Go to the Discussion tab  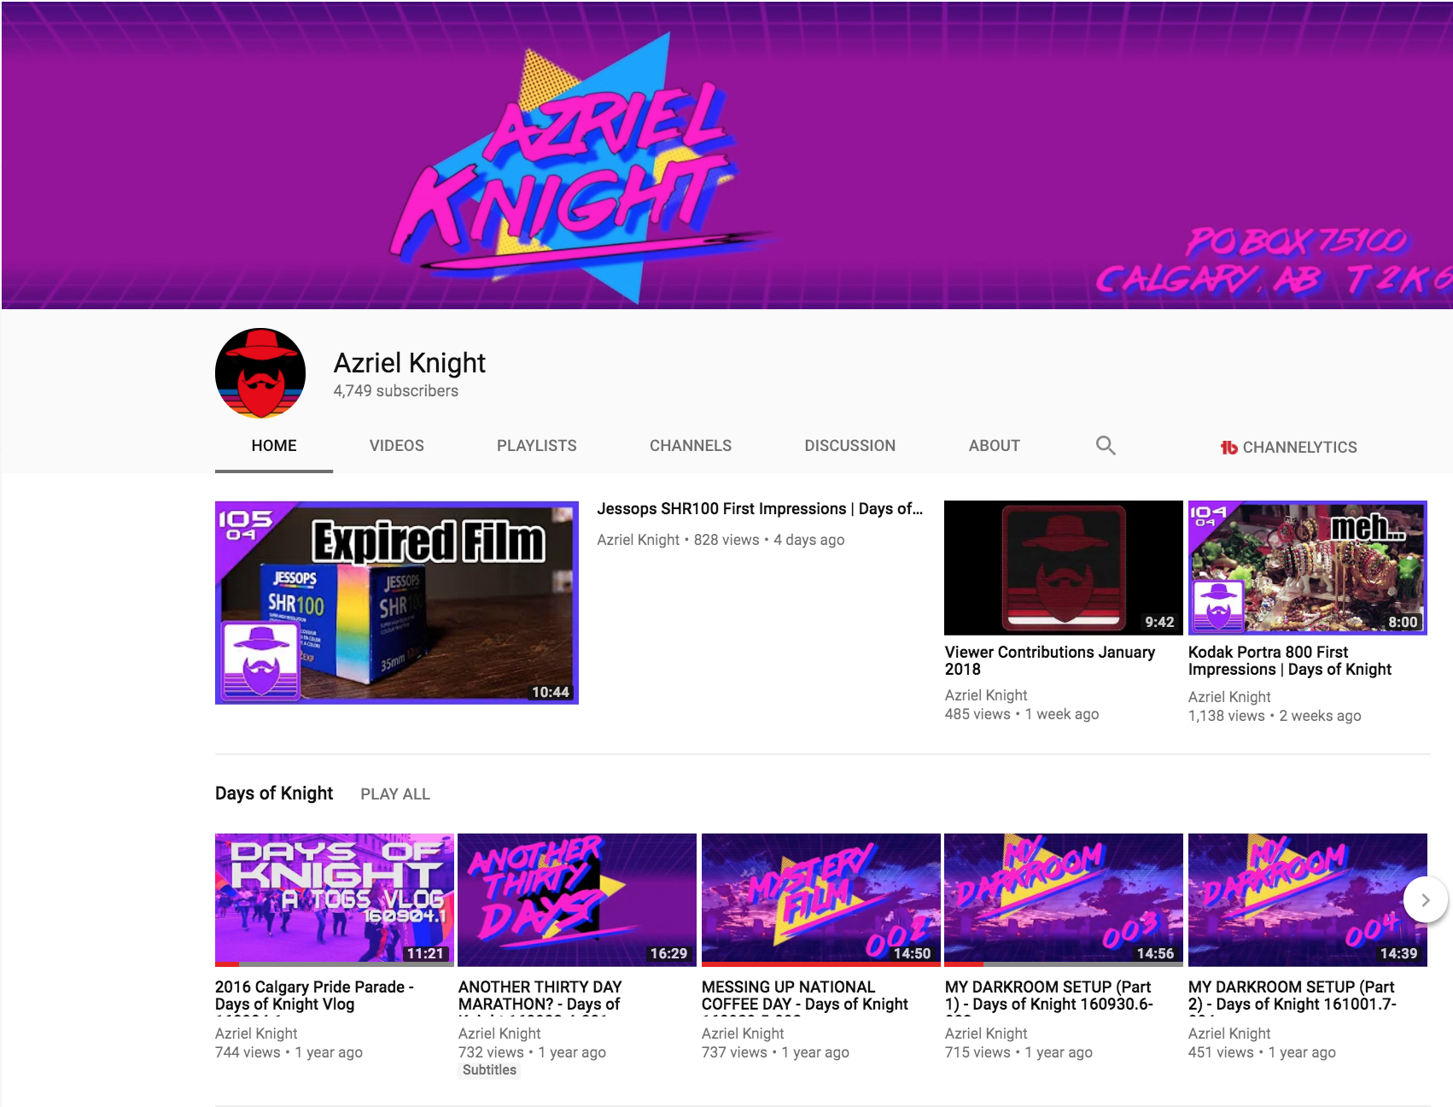849,445
